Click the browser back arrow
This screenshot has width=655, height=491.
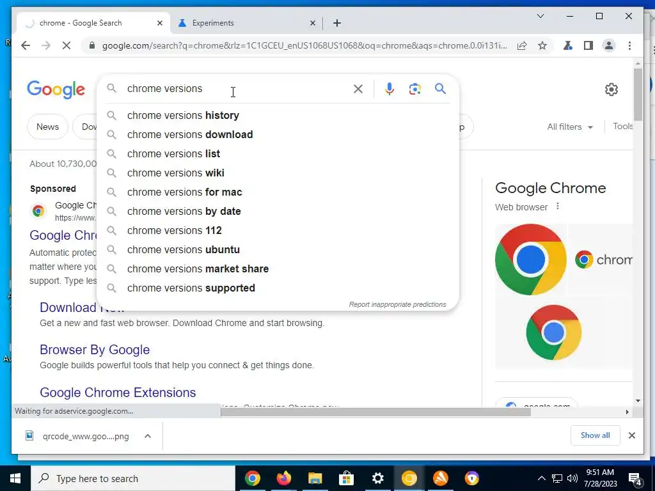coord(26,45)
